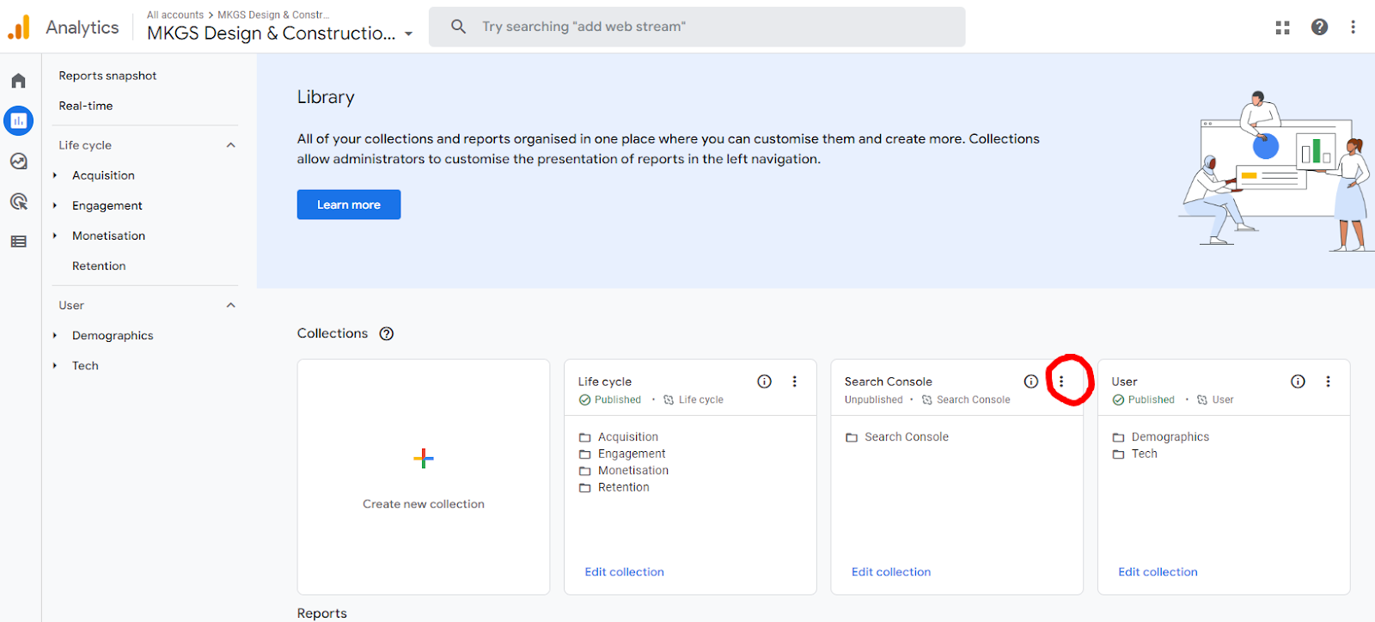Collapse the Life cycle section
This screenshot has width=1375, height=622.
[230, 145]
